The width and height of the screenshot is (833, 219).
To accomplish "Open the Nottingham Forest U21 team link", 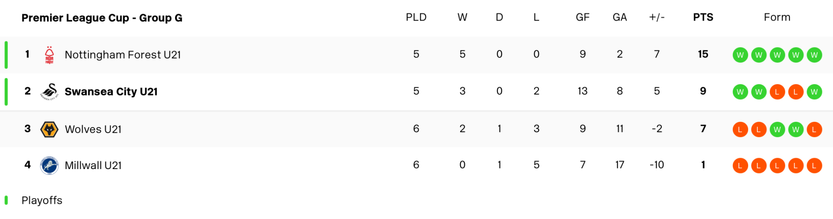I will click(x=123, y=55).
